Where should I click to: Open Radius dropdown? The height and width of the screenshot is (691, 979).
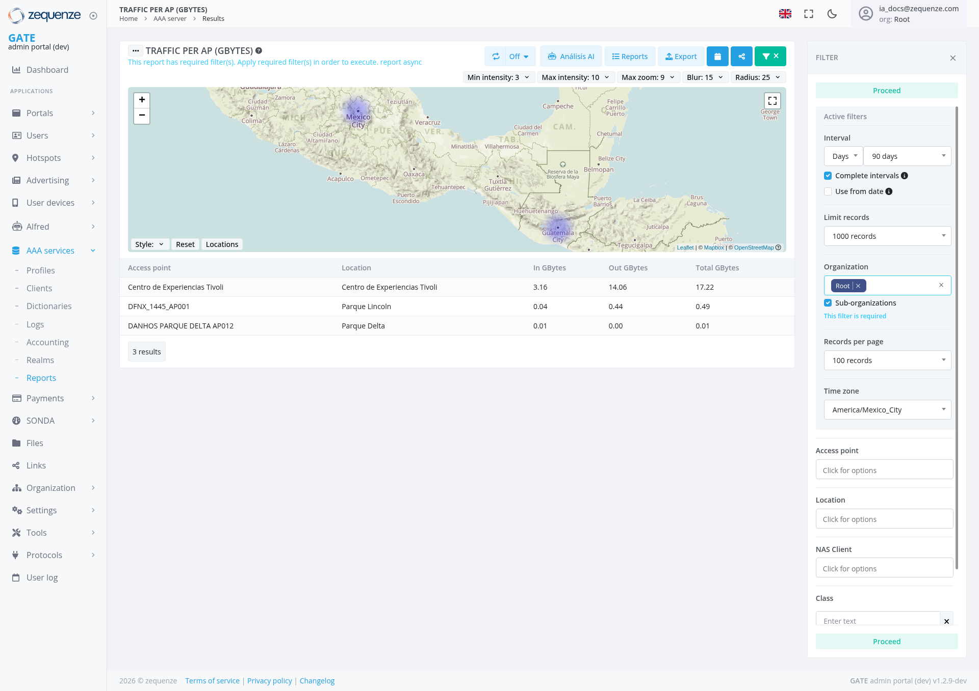click(x=758, y=77)
